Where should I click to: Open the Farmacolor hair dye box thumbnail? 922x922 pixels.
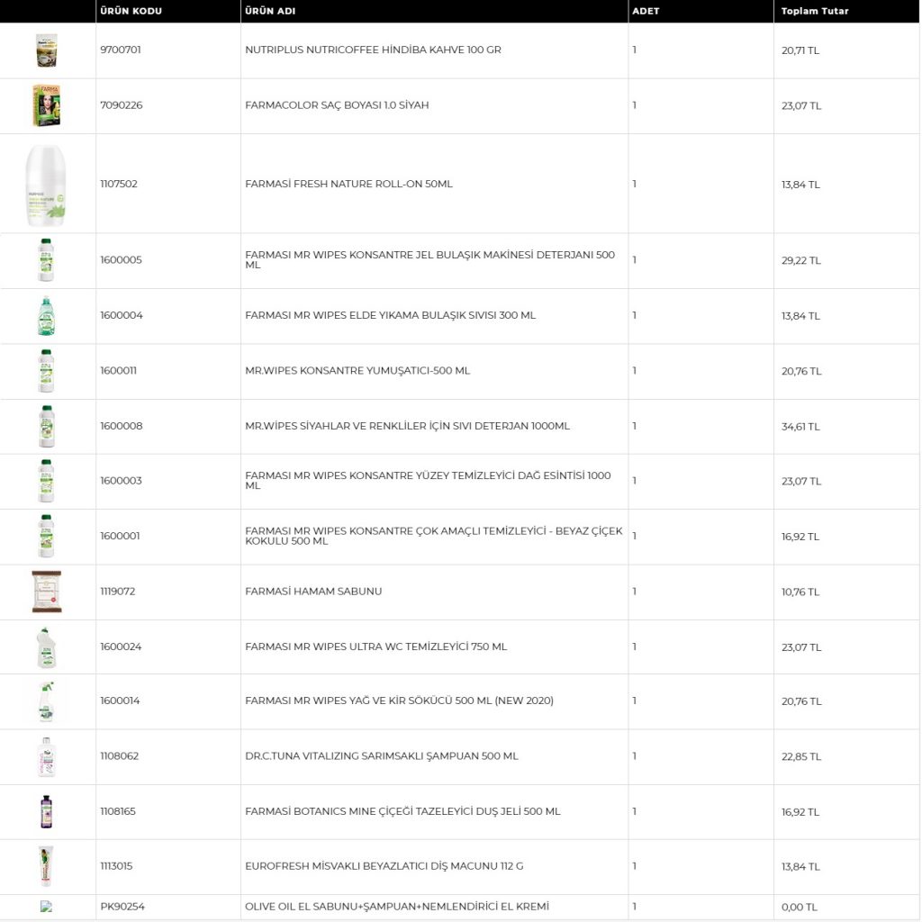47,105
